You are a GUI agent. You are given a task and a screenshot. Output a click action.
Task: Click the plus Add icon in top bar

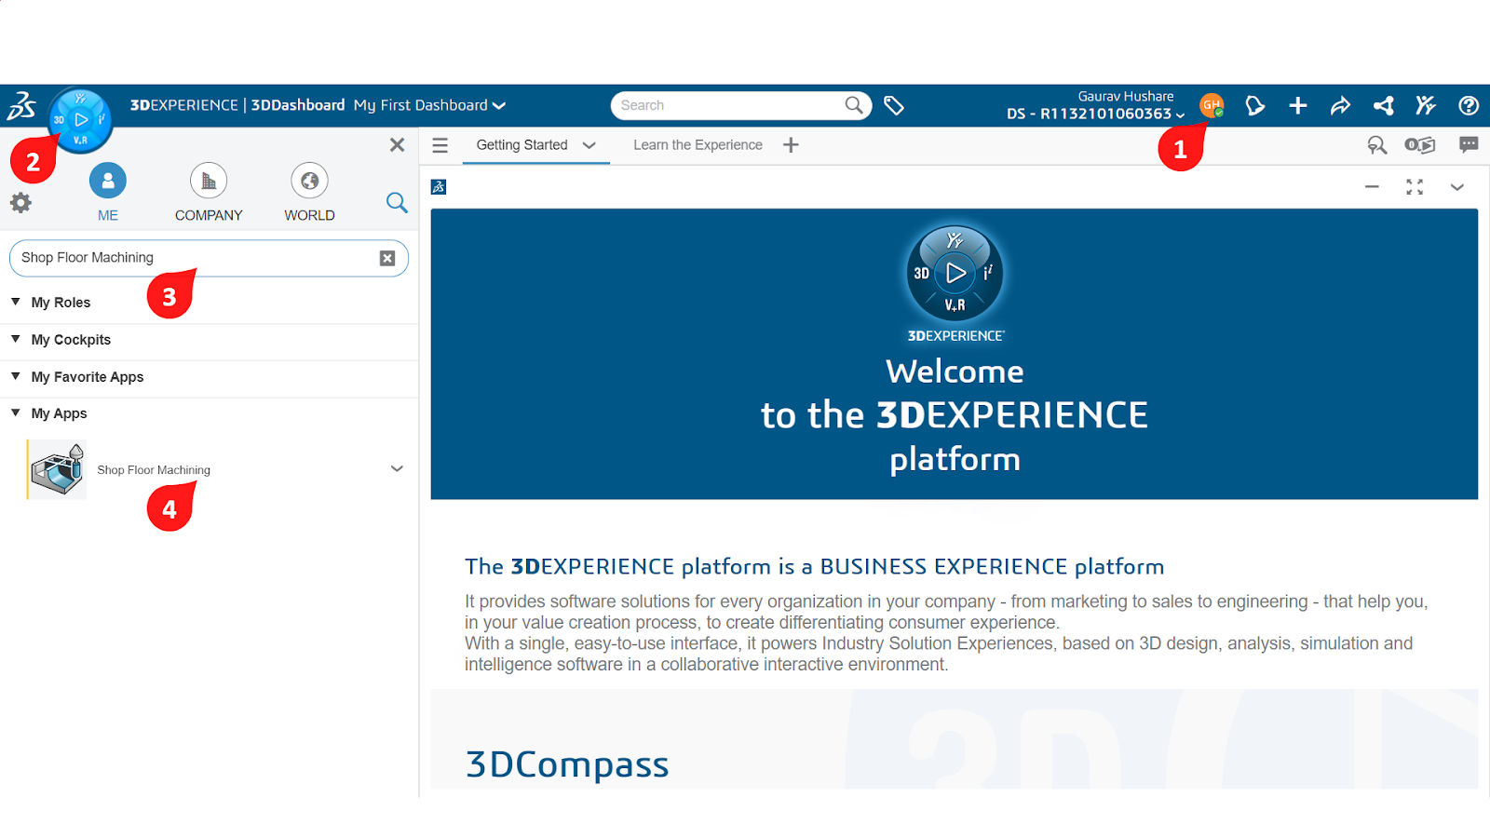tap(1297, 105)
